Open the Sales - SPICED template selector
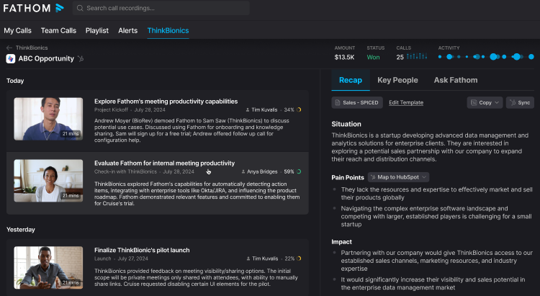The width and height of the screenshot is (540, 296). [357, 102]
